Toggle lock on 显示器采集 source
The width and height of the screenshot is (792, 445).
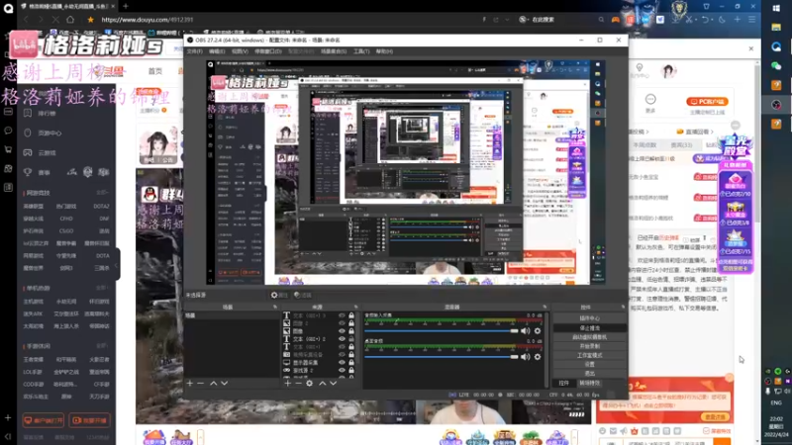[351, 362]
